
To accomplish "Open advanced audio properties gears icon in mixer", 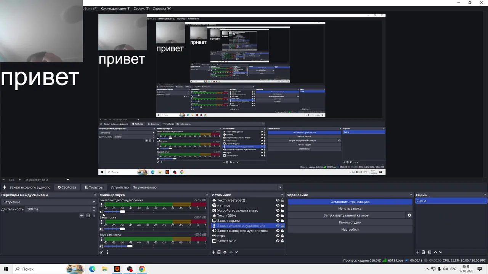I will point(101,252).
